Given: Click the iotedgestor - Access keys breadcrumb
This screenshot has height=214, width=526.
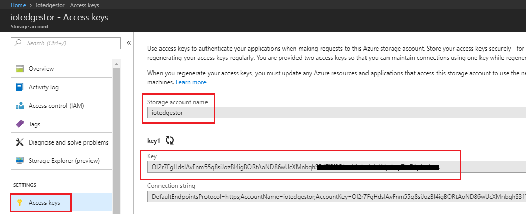Looking at the screenshot, I should pyautogui.click(x=67, y=5).
